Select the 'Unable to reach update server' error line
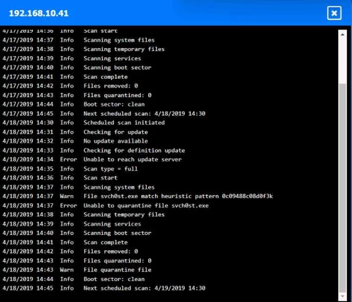352x302 pixels. coord(92,160)
